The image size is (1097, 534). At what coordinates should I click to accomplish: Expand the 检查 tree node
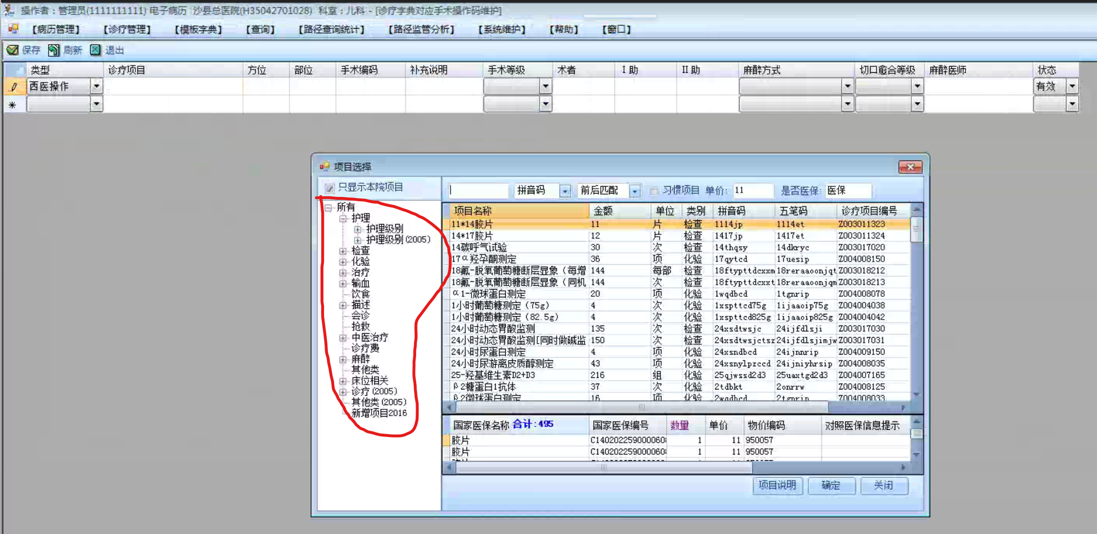(343, 251)
